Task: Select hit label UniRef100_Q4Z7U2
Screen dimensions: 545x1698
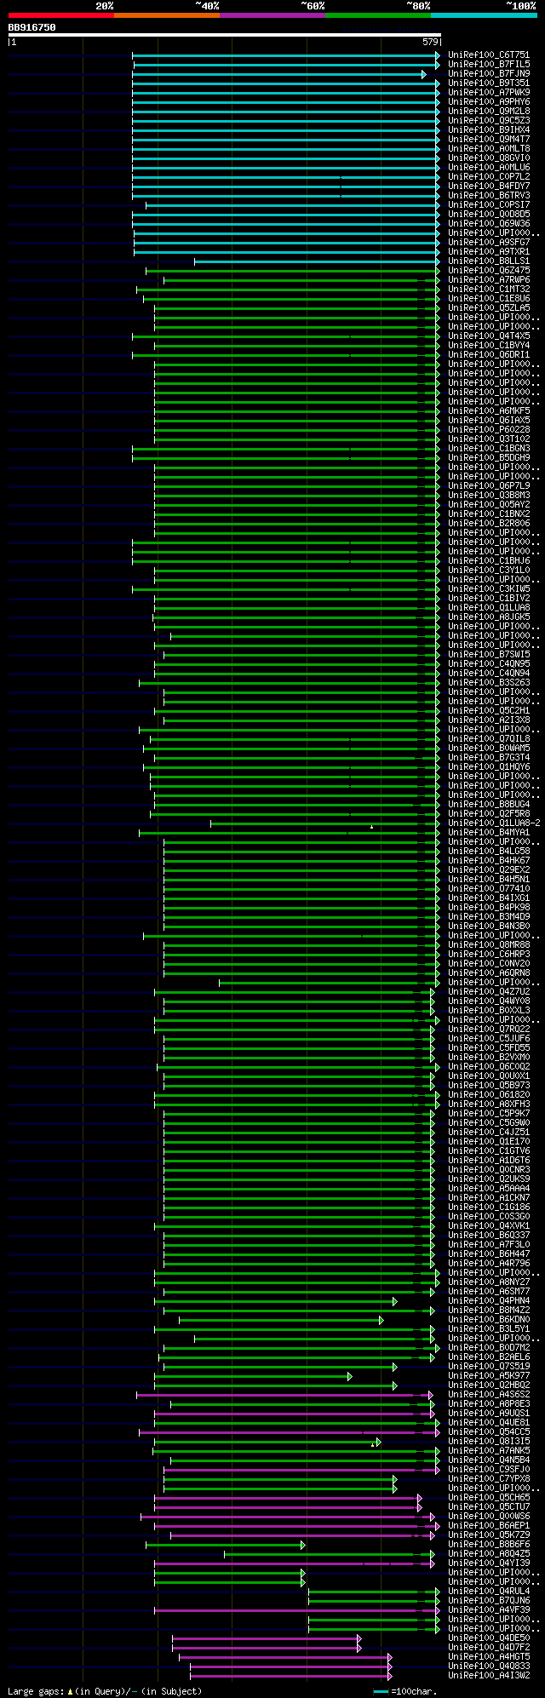Action: 489,992
